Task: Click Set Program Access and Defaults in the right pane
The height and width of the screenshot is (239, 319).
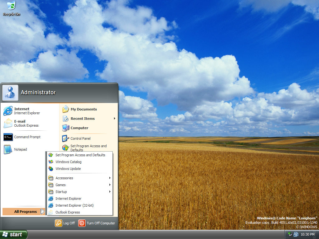Action: 88,148
